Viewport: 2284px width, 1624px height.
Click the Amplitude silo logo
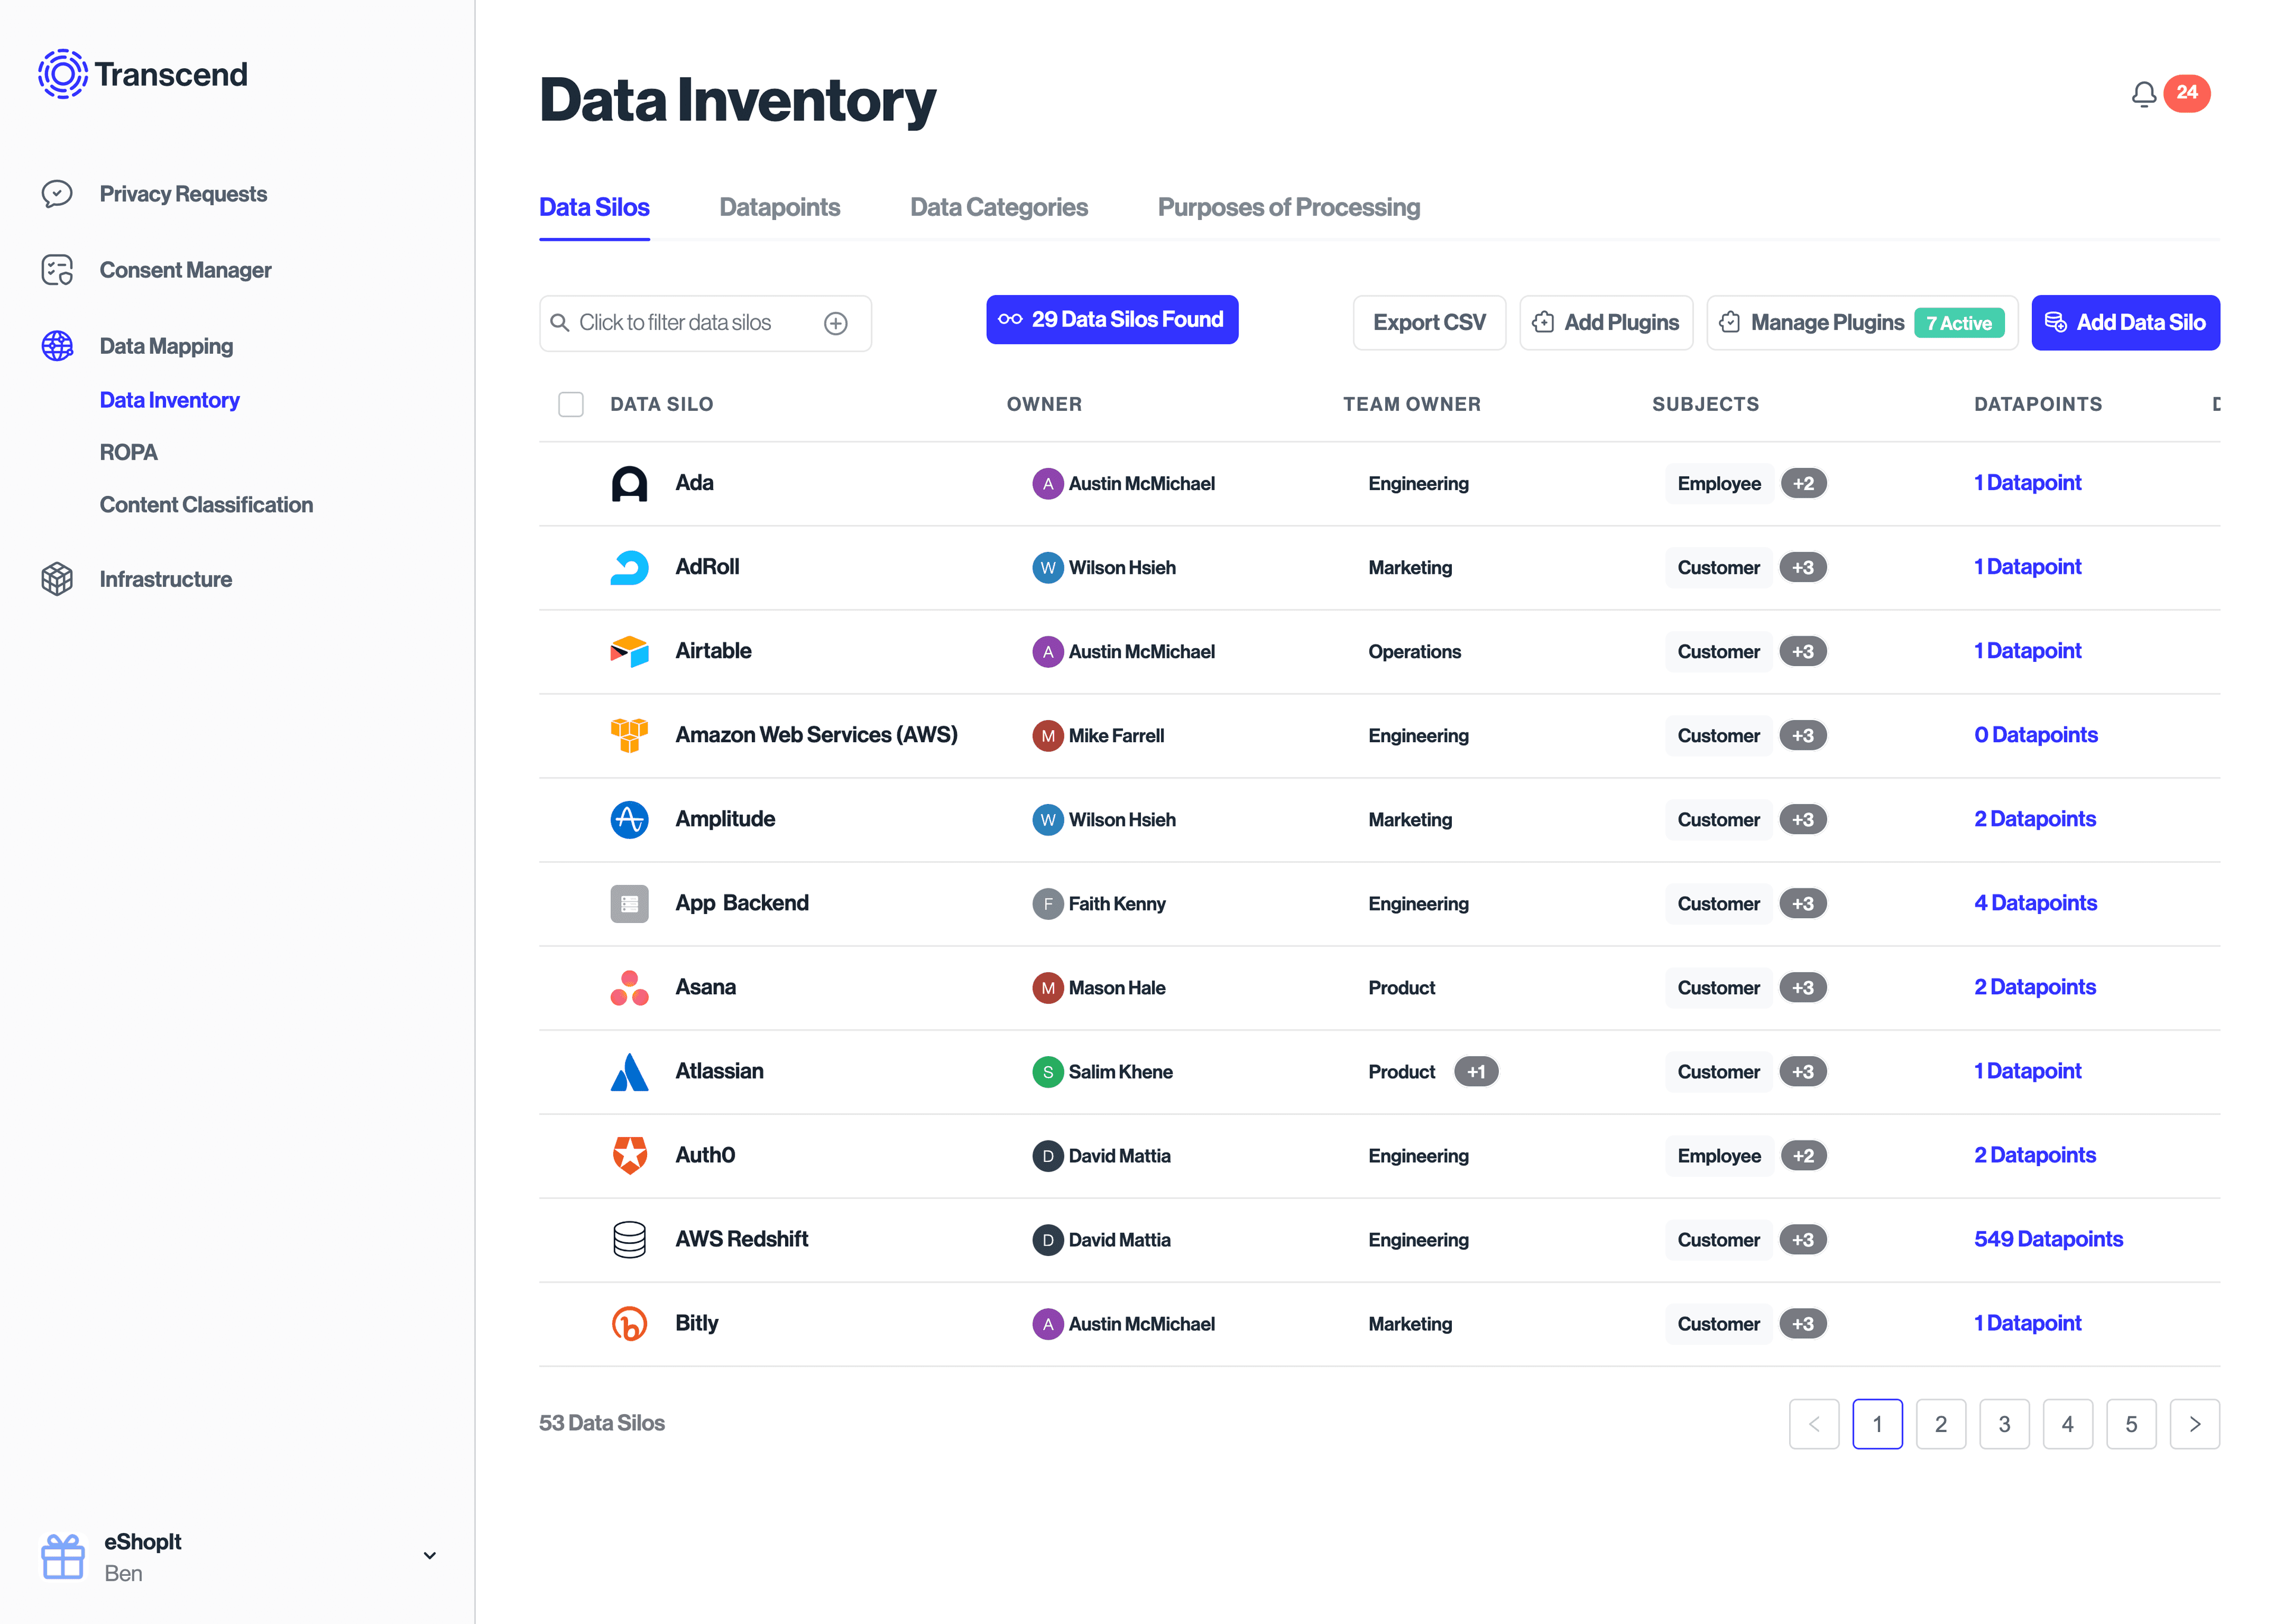coord(629,820)
